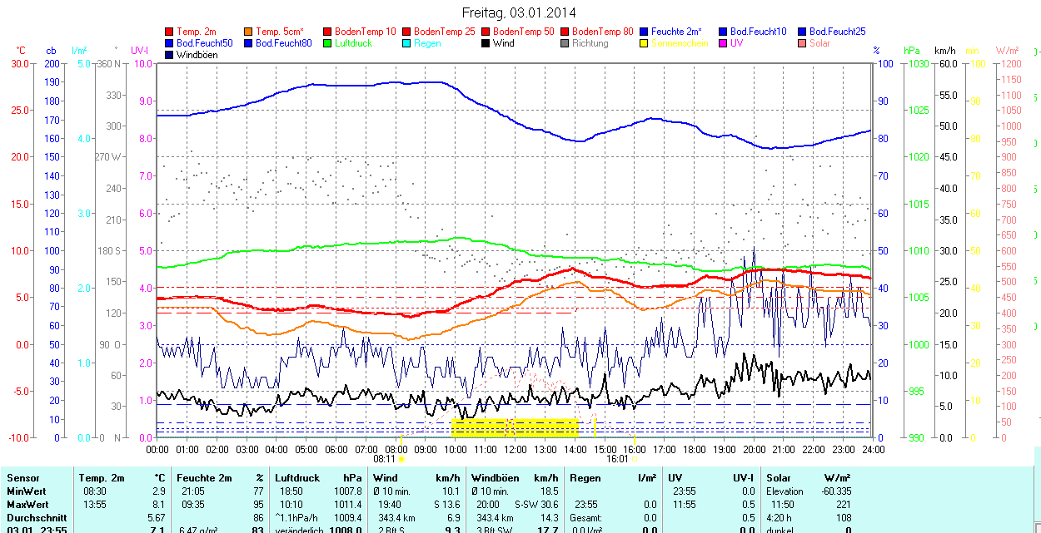Click the yellow Sonnenschein legend square
Screen dimensions: 1041x533
(644, 43)
